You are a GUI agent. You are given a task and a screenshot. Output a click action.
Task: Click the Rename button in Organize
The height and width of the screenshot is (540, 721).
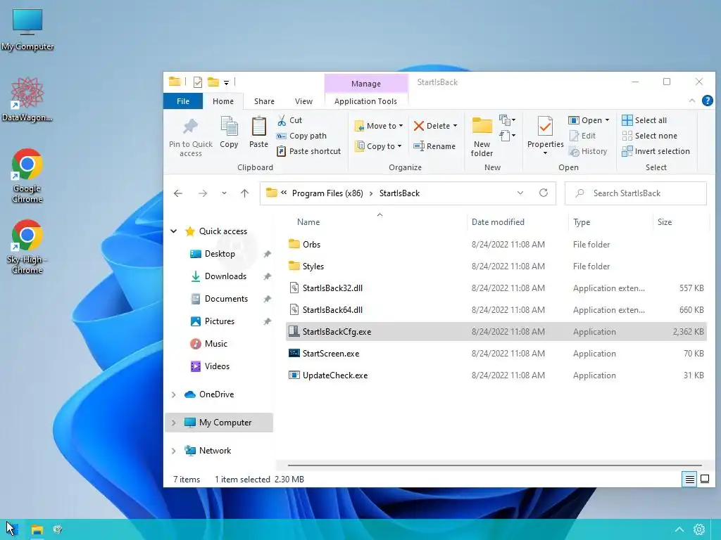[x=434, y=146]
